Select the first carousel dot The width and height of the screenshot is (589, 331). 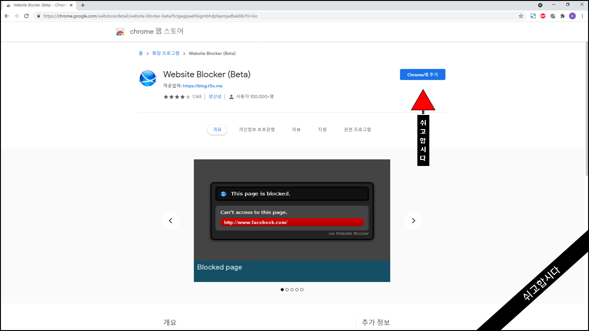[282, 290]
